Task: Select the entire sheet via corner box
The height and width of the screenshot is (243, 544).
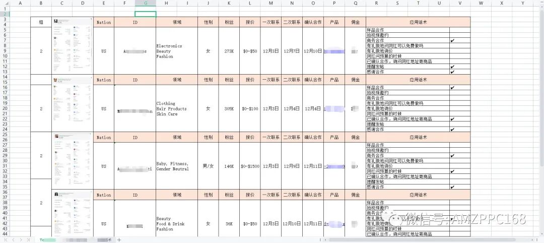Action: 5,3
